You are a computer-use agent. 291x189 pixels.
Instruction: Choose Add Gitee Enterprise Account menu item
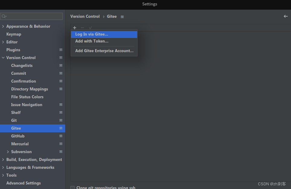(104, 51)
